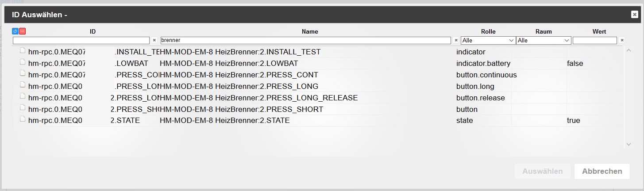
Task: Click file icon of LOWBAT row
Action: tap(23, 63)
